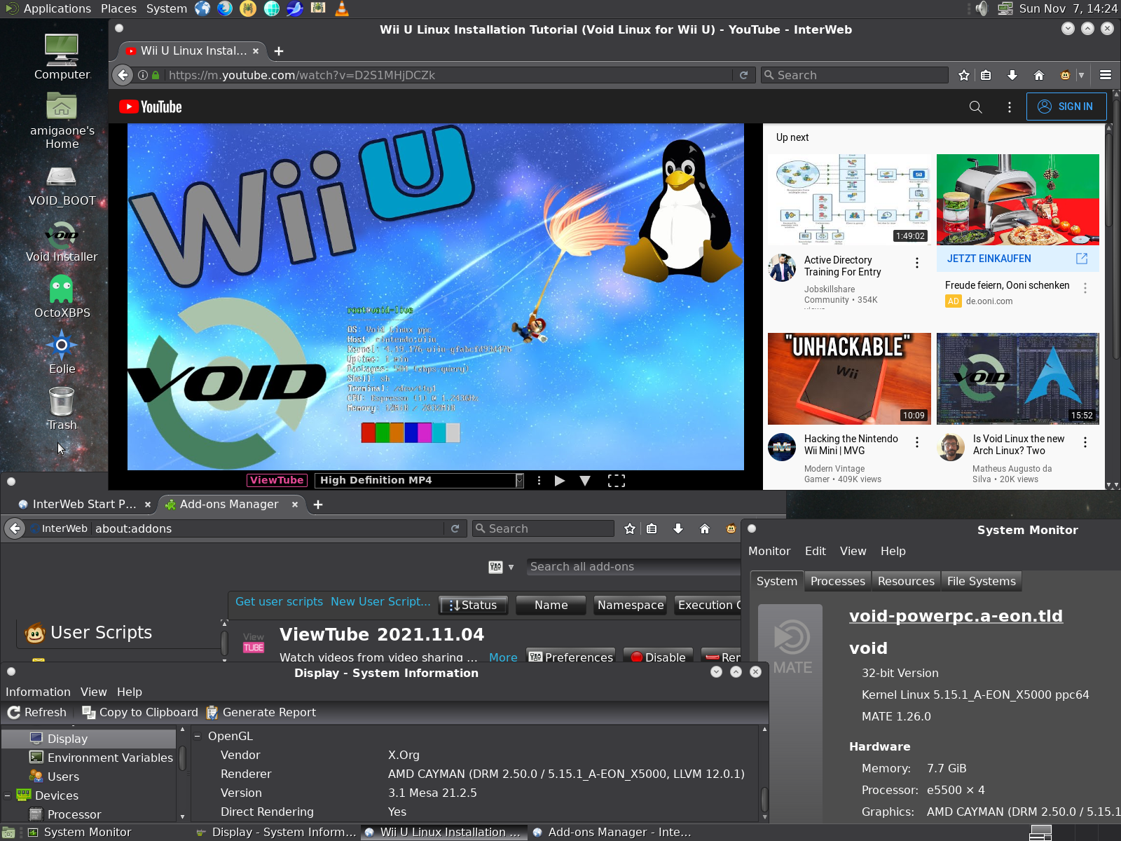
Task: Click the YouTube URL address field
Action: 448,75
